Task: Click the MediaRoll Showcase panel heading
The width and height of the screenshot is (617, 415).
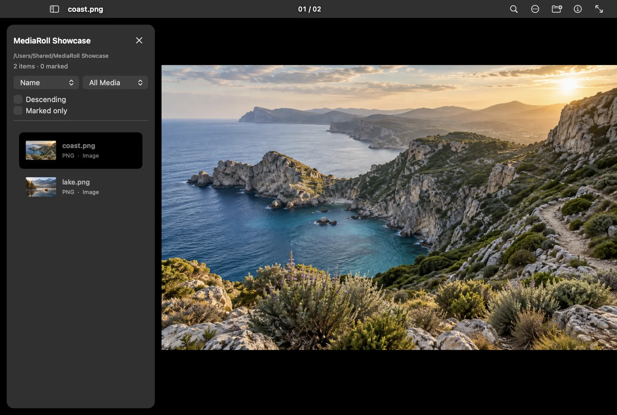Action: [52, 41]
